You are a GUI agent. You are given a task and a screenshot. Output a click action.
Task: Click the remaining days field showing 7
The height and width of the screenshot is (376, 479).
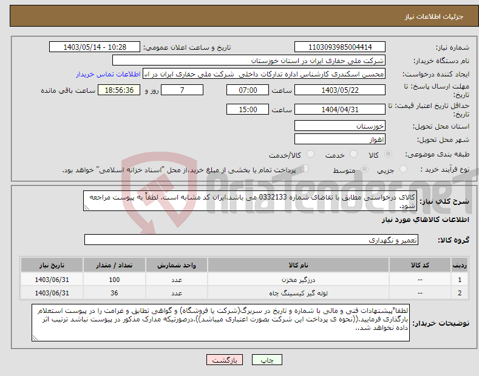pos(182,90)
